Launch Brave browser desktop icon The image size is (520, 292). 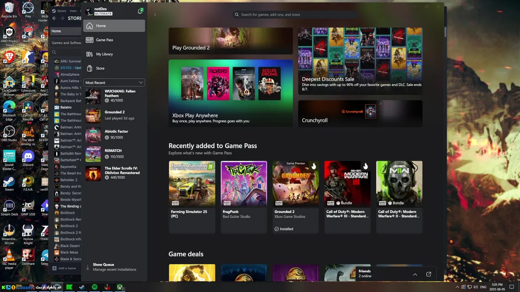pos(9,59)
